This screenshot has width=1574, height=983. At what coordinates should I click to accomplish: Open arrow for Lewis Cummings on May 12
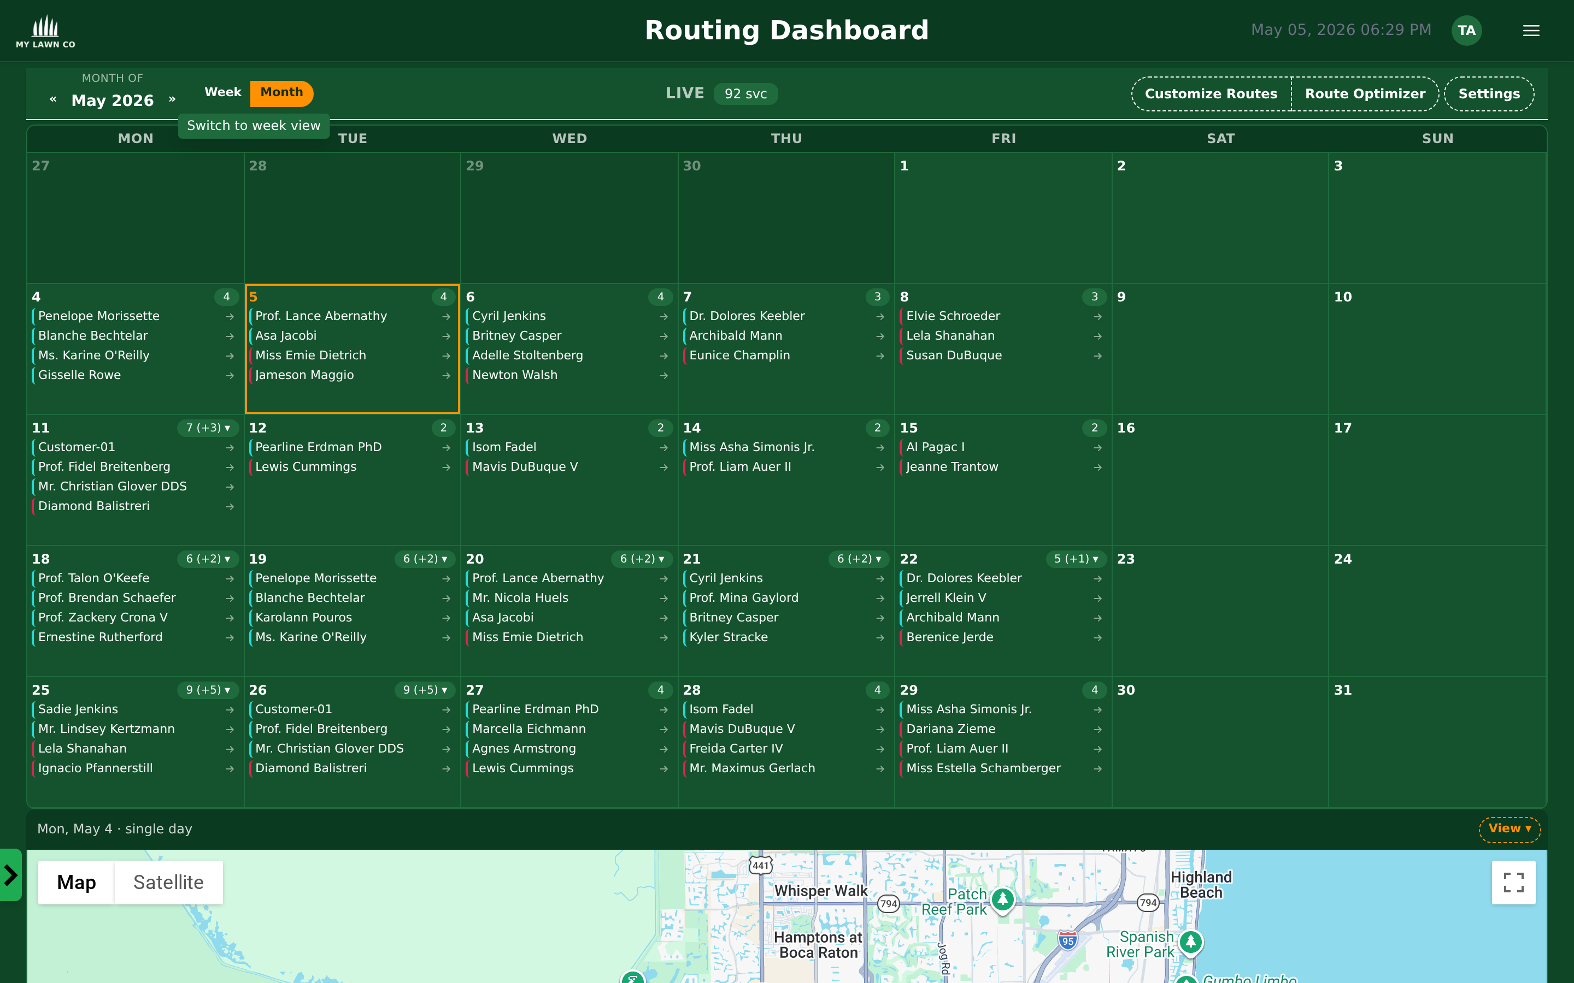click(446, 467)
